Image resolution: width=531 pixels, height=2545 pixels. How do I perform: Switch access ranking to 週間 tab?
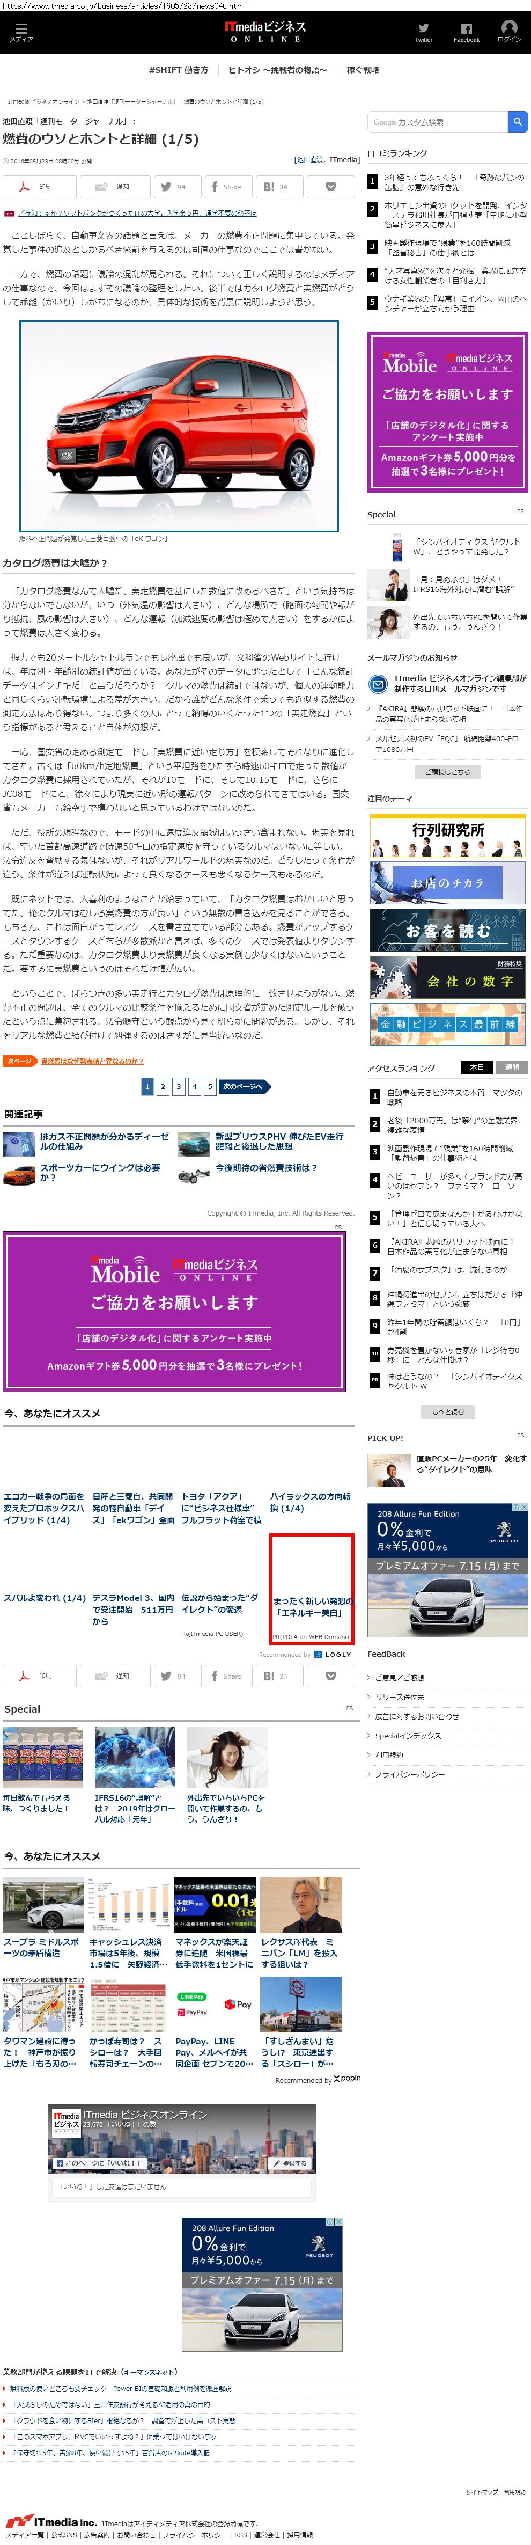pos(511,1067)
